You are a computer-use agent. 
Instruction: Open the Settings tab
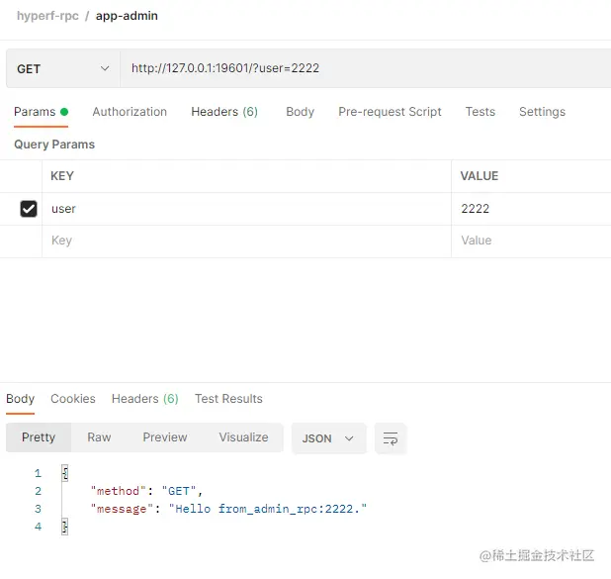(542, 112)
